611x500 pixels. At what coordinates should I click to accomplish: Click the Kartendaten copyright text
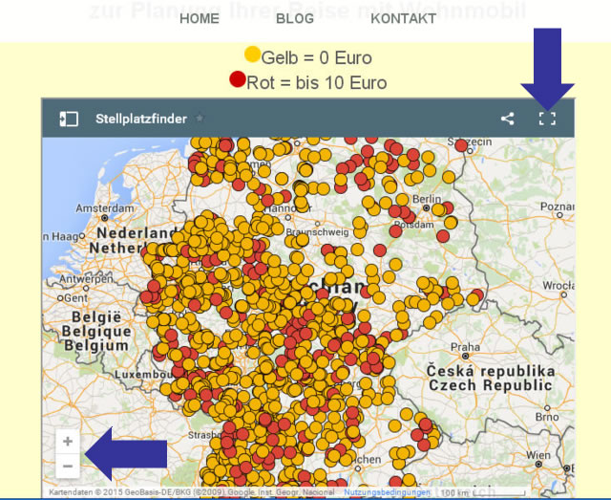[x=191, y=492]
